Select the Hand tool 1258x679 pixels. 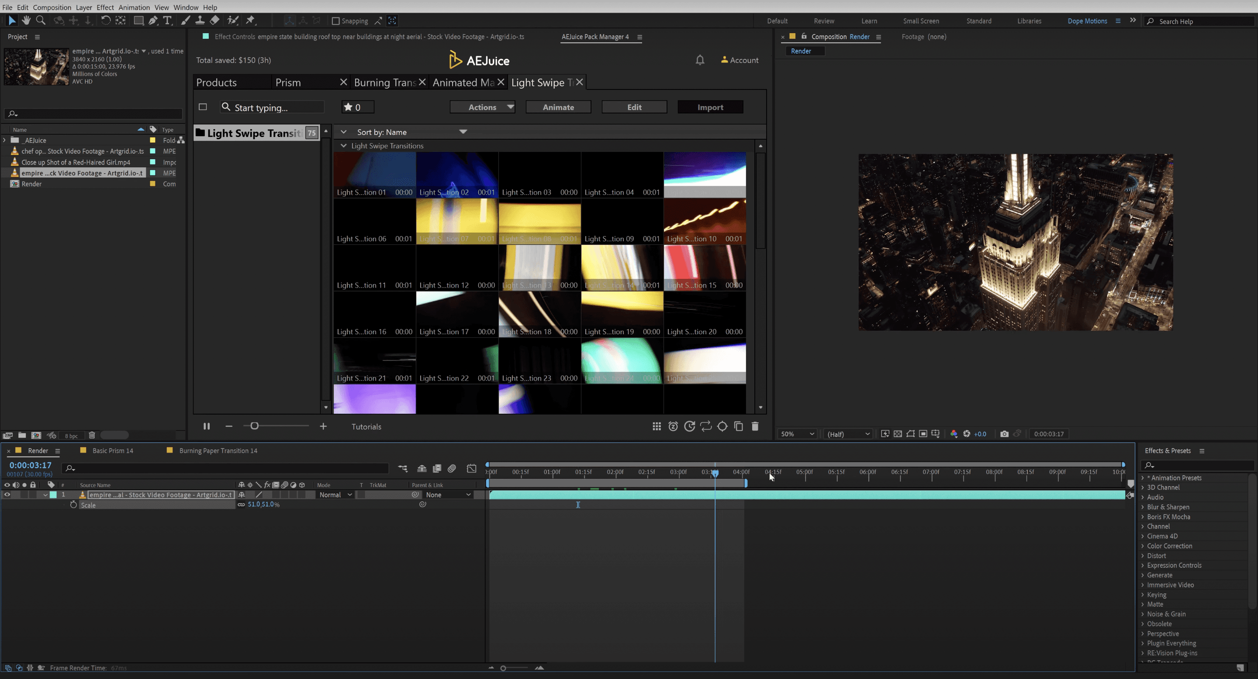tap(26, 20)
